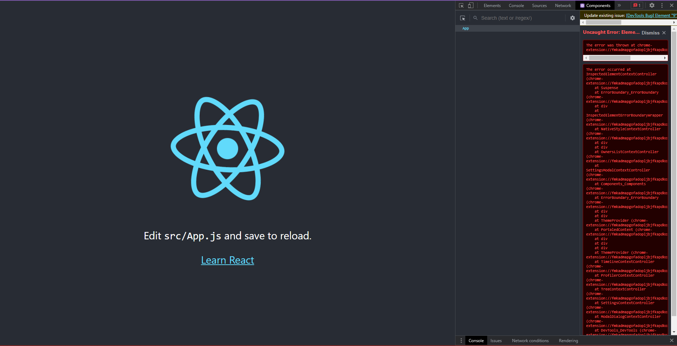The height and width of the screenshot is (346, 677).
Task: Open the error count issues badge
Action: pos(637,5)
